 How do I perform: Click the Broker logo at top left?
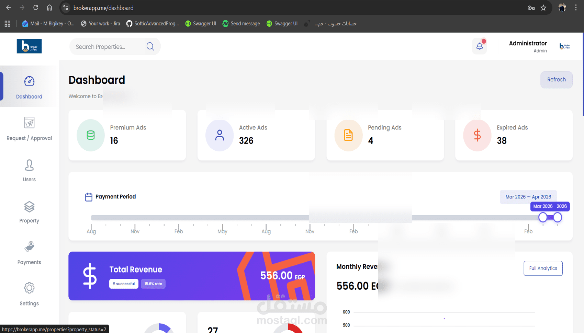tap(29, 46)
